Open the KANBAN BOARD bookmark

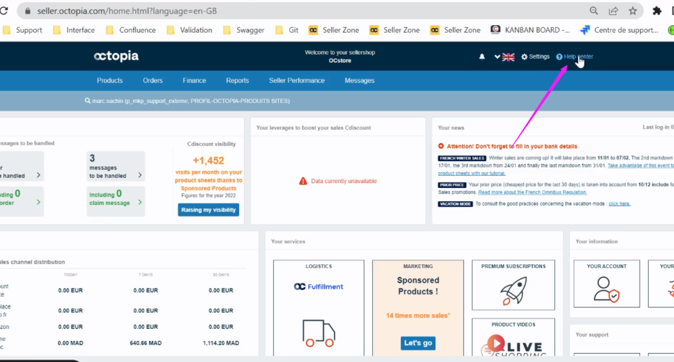tap(530, 30)
